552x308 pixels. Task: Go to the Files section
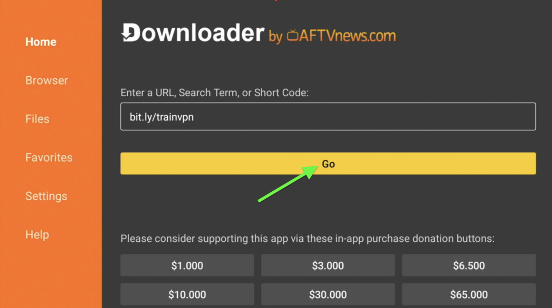[37, 119]
